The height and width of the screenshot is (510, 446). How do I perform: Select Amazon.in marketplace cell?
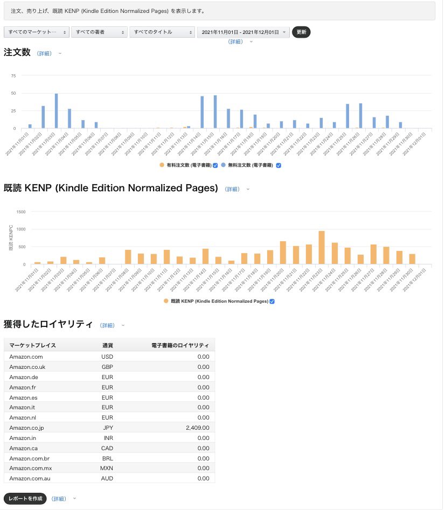point(23,438)
